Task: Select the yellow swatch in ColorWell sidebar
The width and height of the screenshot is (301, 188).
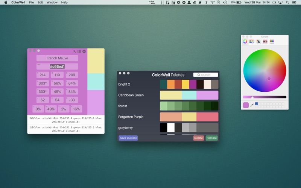Action: pos(96,61)
